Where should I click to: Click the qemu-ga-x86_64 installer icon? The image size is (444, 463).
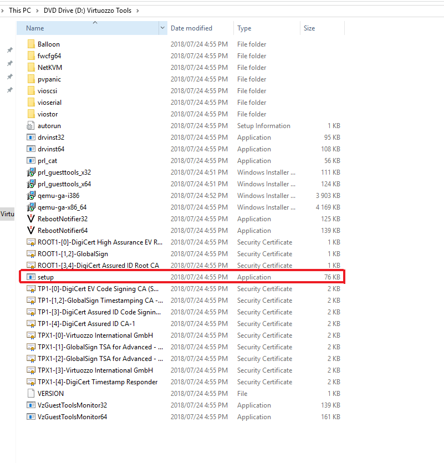[31, 207]
